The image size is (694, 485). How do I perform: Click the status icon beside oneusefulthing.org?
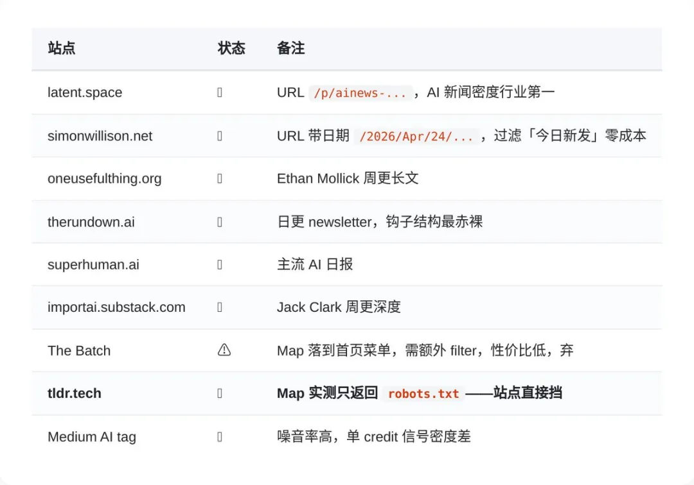click(220, 178)
